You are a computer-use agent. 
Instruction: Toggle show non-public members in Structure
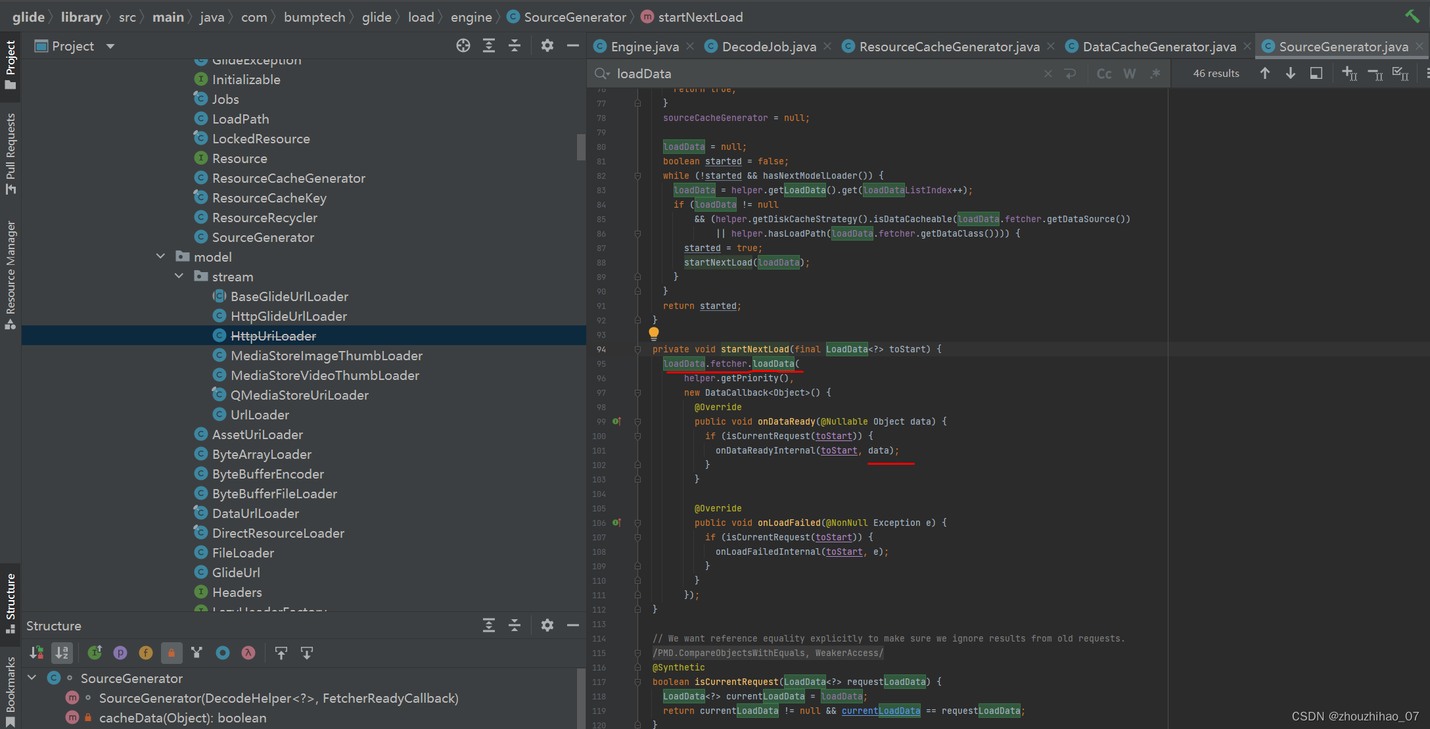(172, 653)
